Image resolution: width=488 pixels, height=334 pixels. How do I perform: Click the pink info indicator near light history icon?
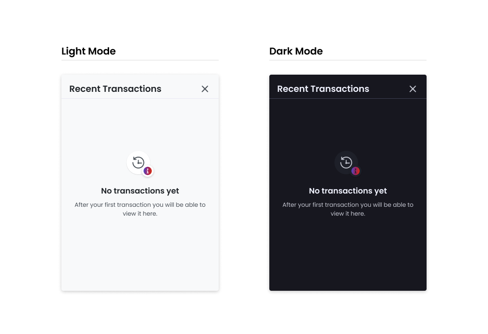pyautogui.click(x=147, y=171)
